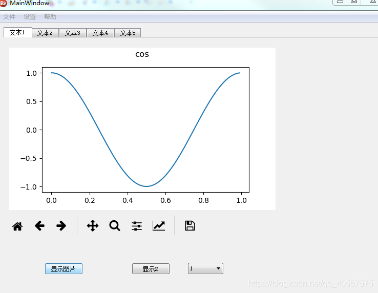This screenshot has width=378, height=293.
Task: Click the x-axis label 0.8
Action: (203, 200)
